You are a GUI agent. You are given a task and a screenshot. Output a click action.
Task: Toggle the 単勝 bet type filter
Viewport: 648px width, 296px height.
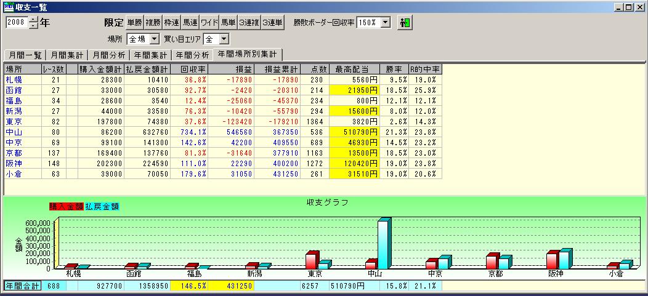point(134,23)
